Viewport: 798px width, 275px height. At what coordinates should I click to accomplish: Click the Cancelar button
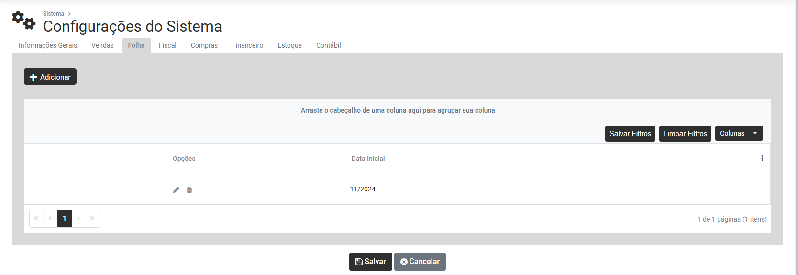point(420,262)
